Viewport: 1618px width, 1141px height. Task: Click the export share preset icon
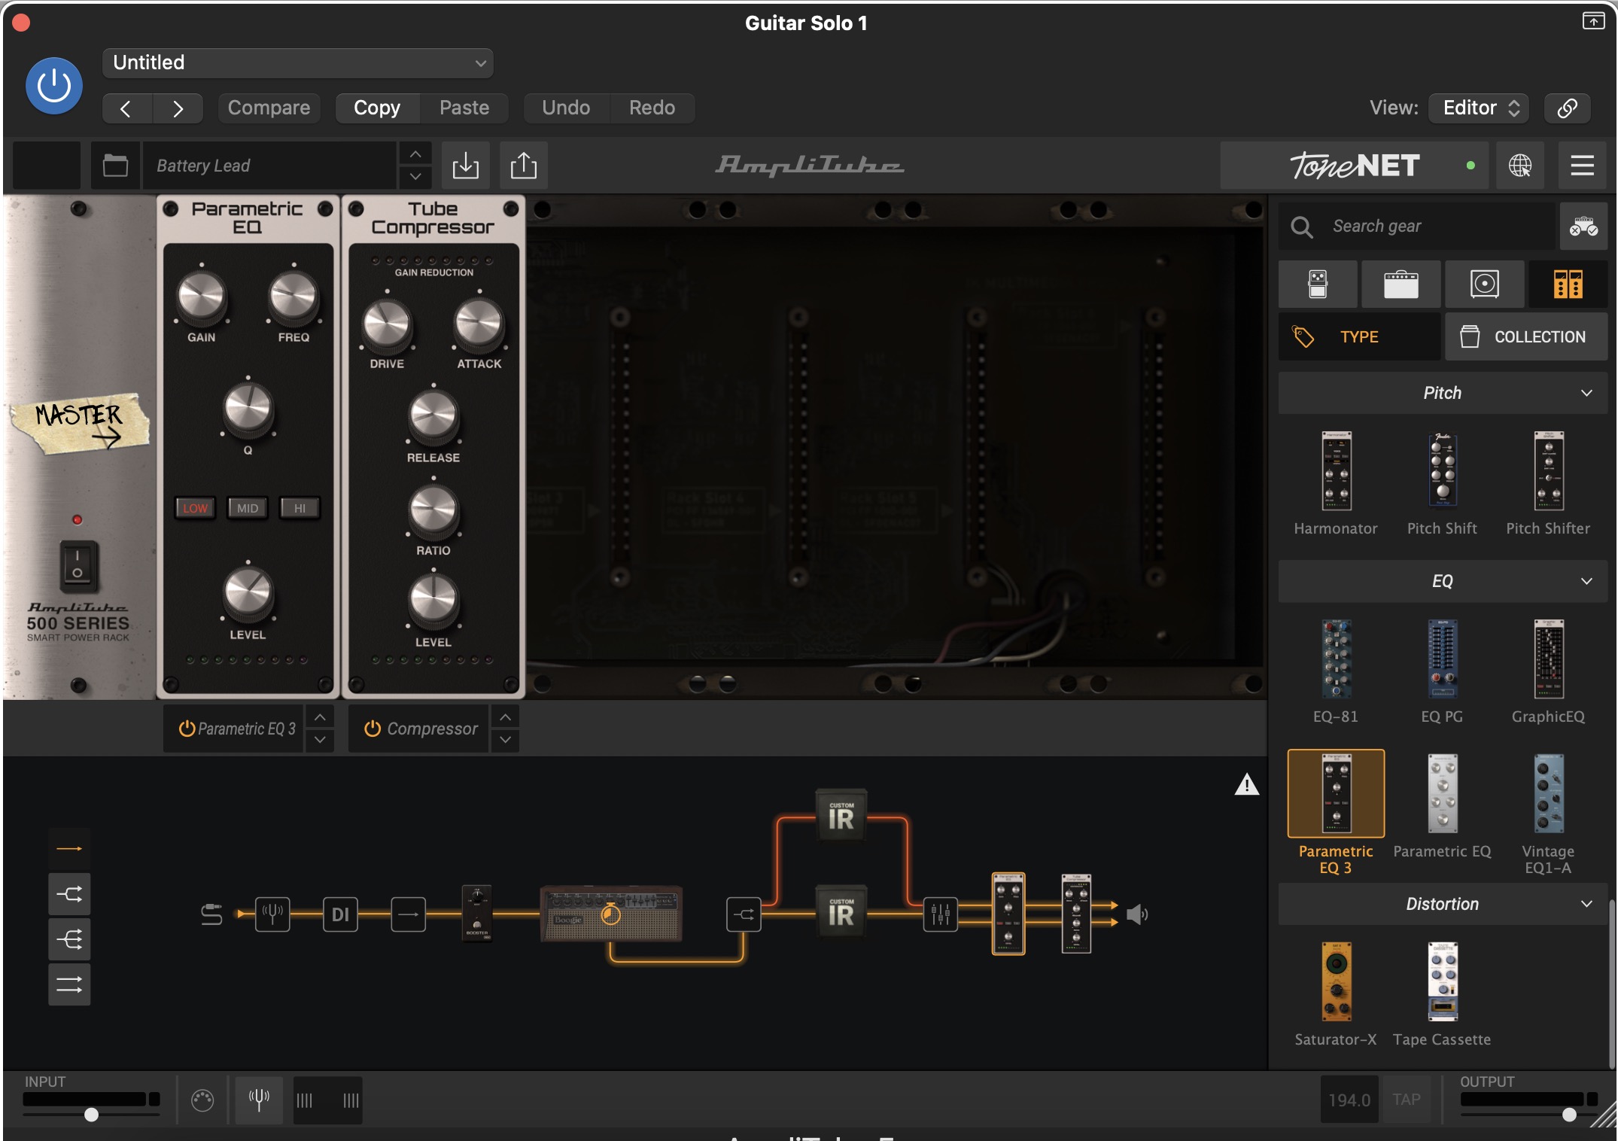click(524, 166)
